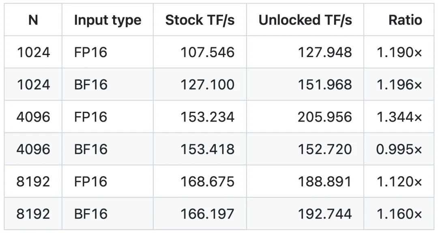Select the 153.234 stock value
438x233 pixels.
point(207,117)
